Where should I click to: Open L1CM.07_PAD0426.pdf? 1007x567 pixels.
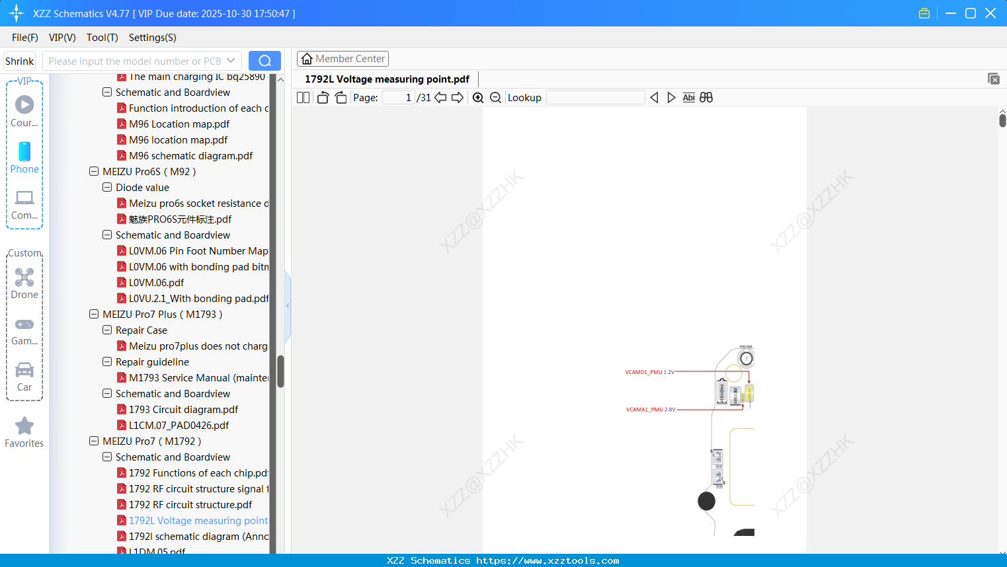pos(179,426)
